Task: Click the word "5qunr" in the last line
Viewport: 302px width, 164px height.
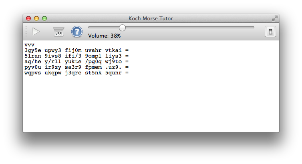Action: click(113, 73)
